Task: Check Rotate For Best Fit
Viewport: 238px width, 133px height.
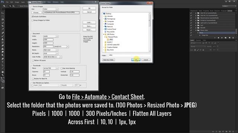Action: click(x=33, y=79)
